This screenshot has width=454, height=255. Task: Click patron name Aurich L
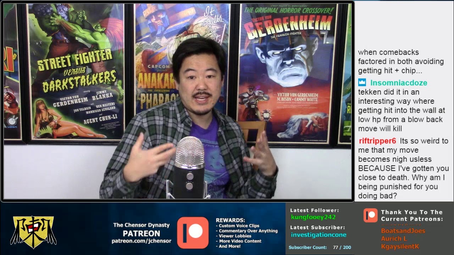[x=394, y=239]
